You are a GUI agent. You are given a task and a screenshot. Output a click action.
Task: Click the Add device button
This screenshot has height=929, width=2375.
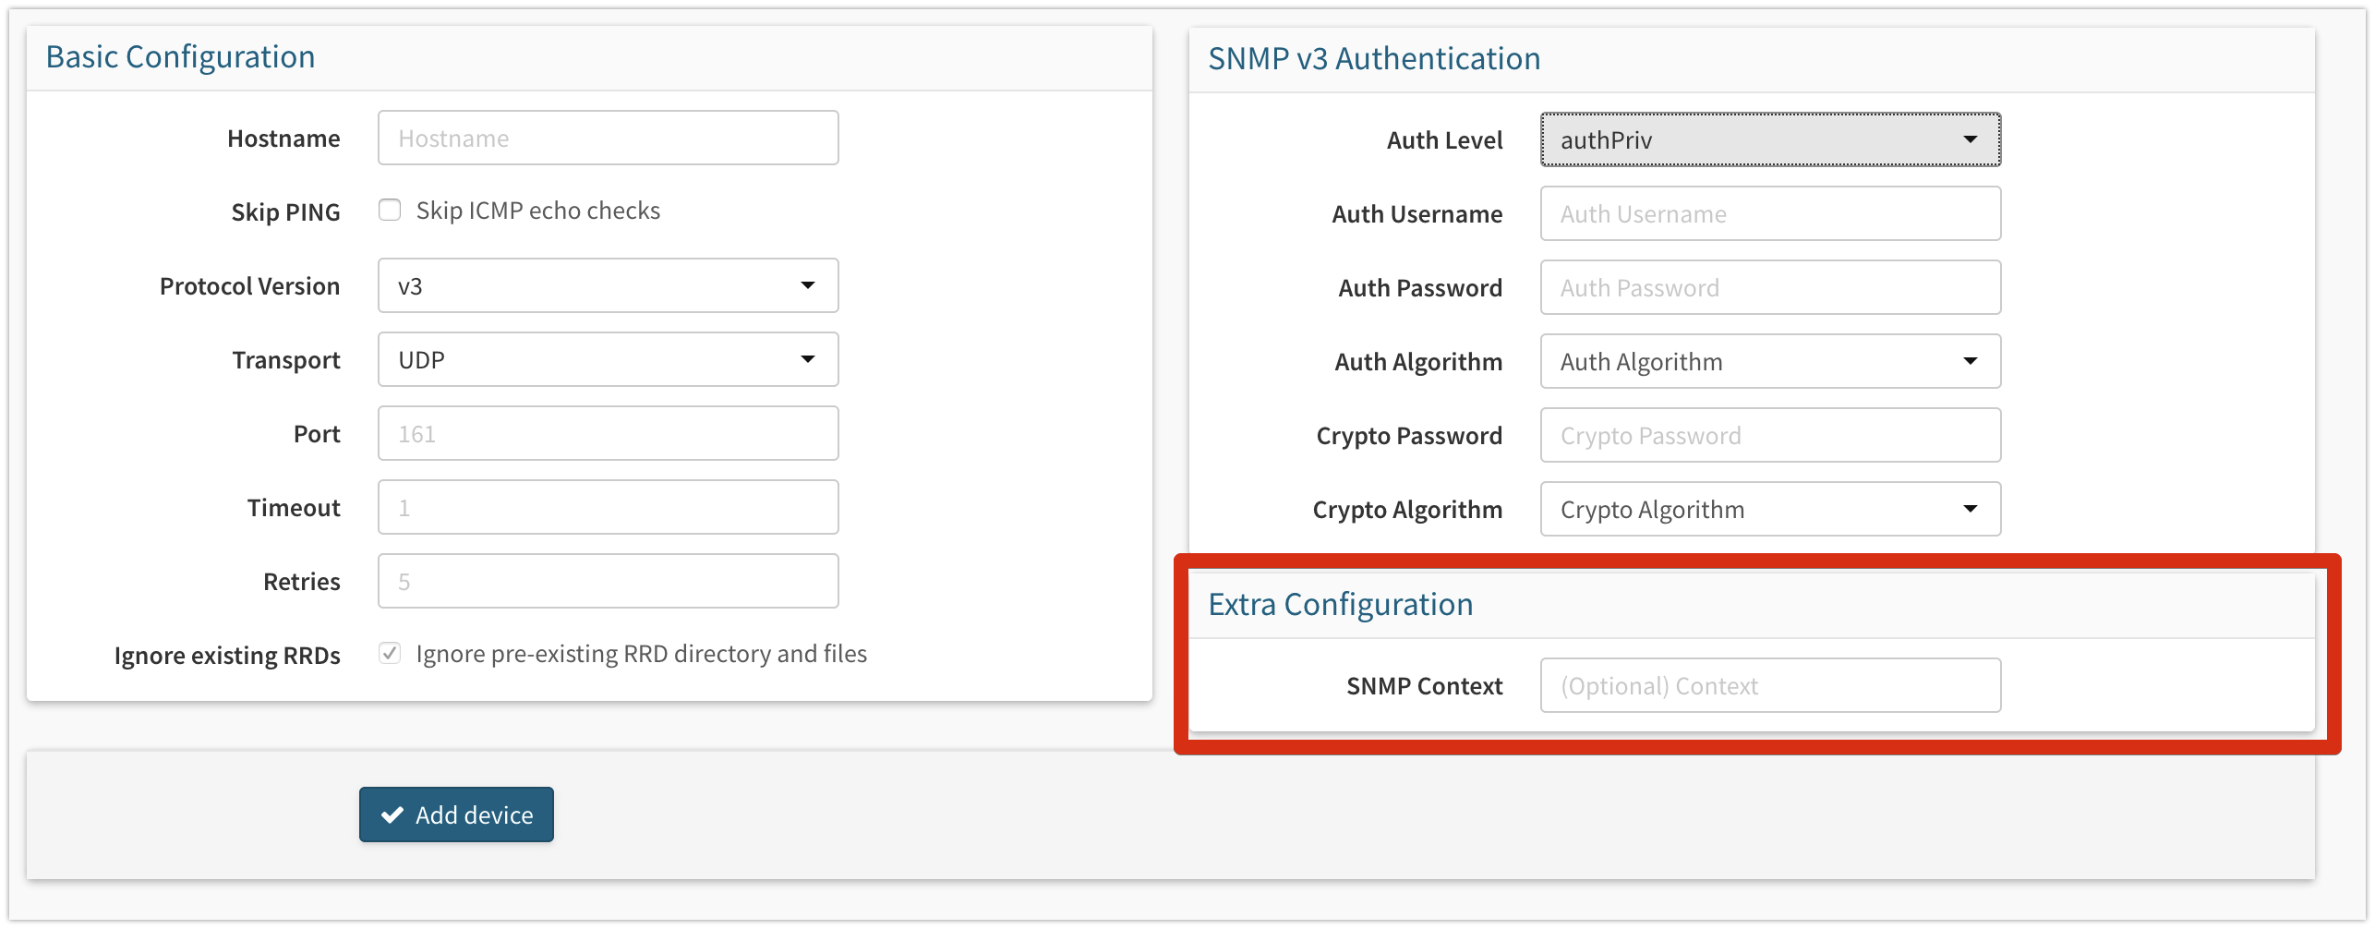click(x=456, y=814)
